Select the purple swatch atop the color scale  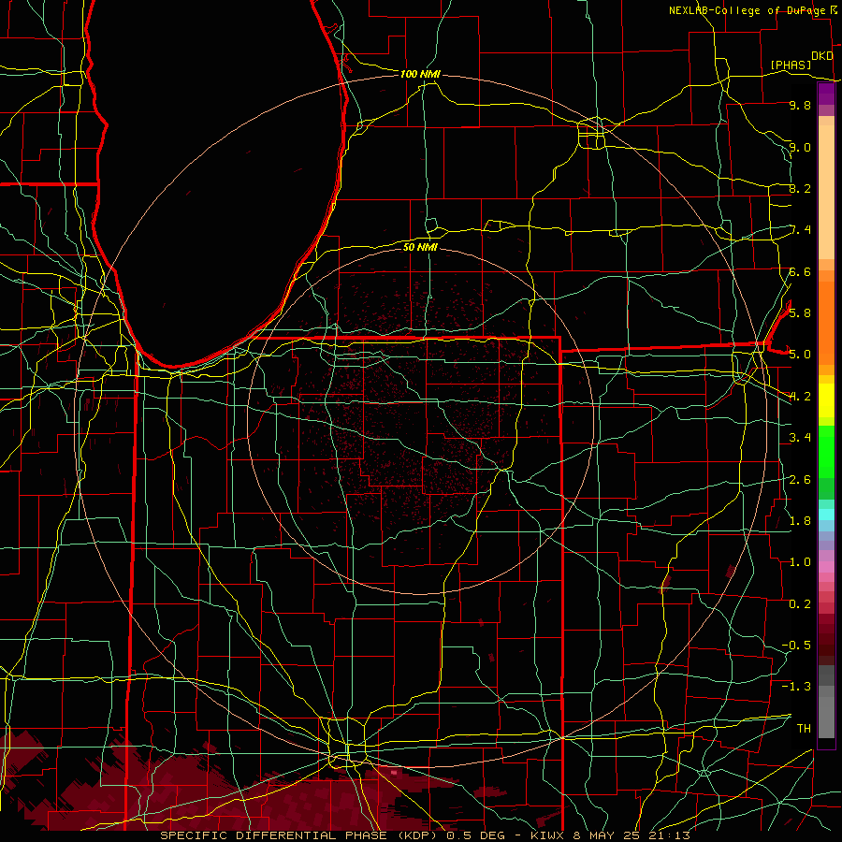click(x=826, y=94)
